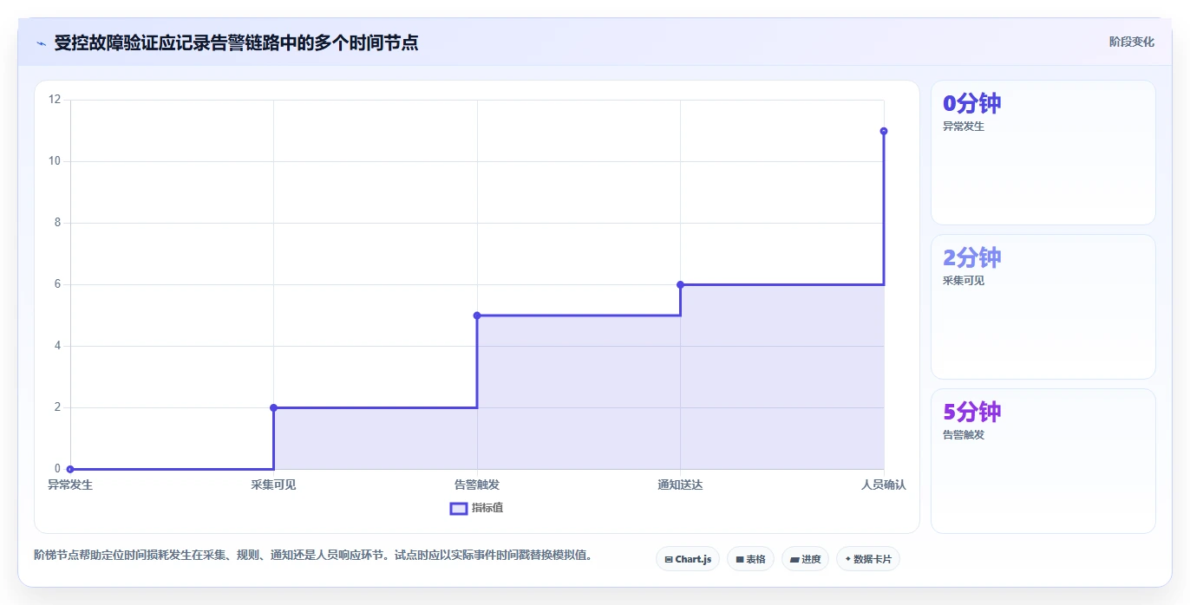The image size is (1190, 605).
Task: Click the y-axis value 8
Action: click(57, 223)
